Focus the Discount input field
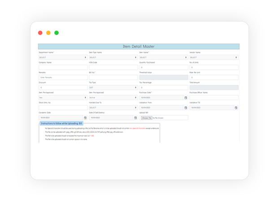Viewport: 279px width, 202px height. point(63,88)
